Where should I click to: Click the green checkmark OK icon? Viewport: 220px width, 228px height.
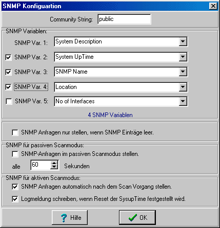click(x=133, y=218)
